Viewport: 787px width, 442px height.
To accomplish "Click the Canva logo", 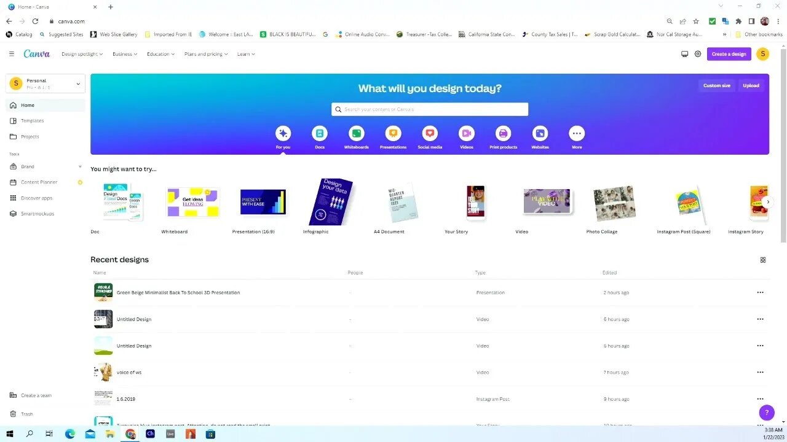I will pyautogui.click(x=37, y=54).
